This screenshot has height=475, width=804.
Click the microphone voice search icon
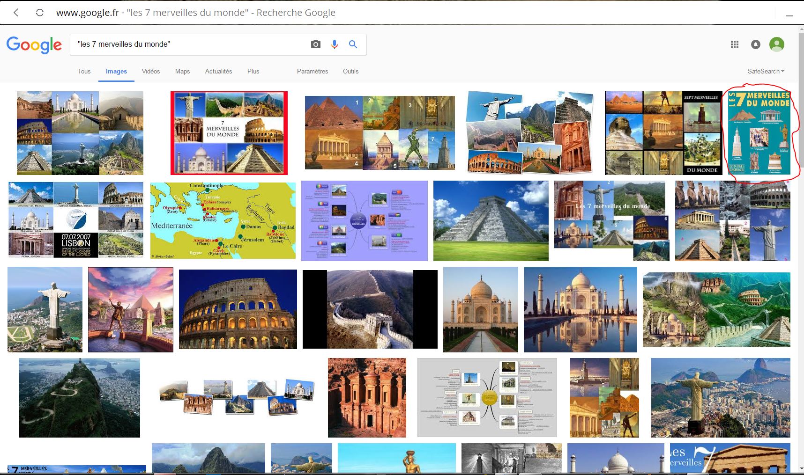[335, 44]
